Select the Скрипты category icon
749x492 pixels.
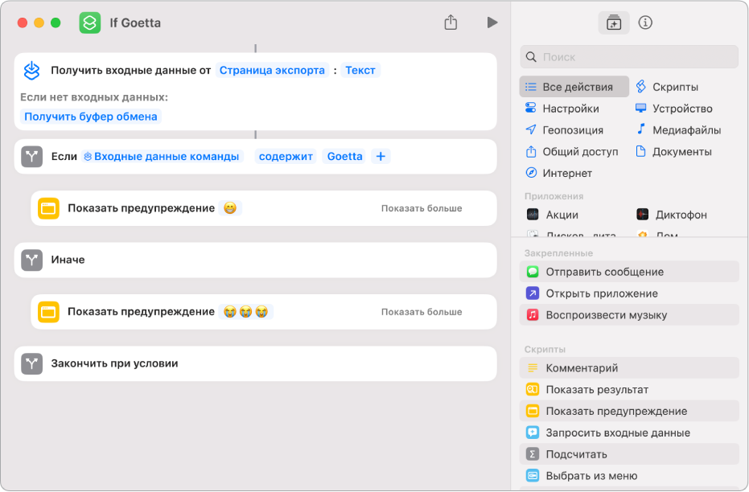(641, 87)
